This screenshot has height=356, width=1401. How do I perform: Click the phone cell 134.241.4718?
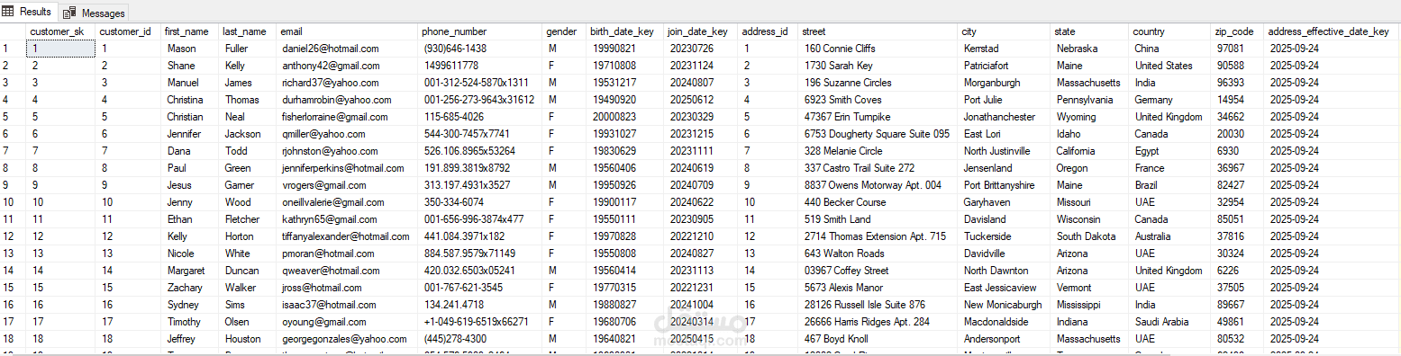pos(480,305)
